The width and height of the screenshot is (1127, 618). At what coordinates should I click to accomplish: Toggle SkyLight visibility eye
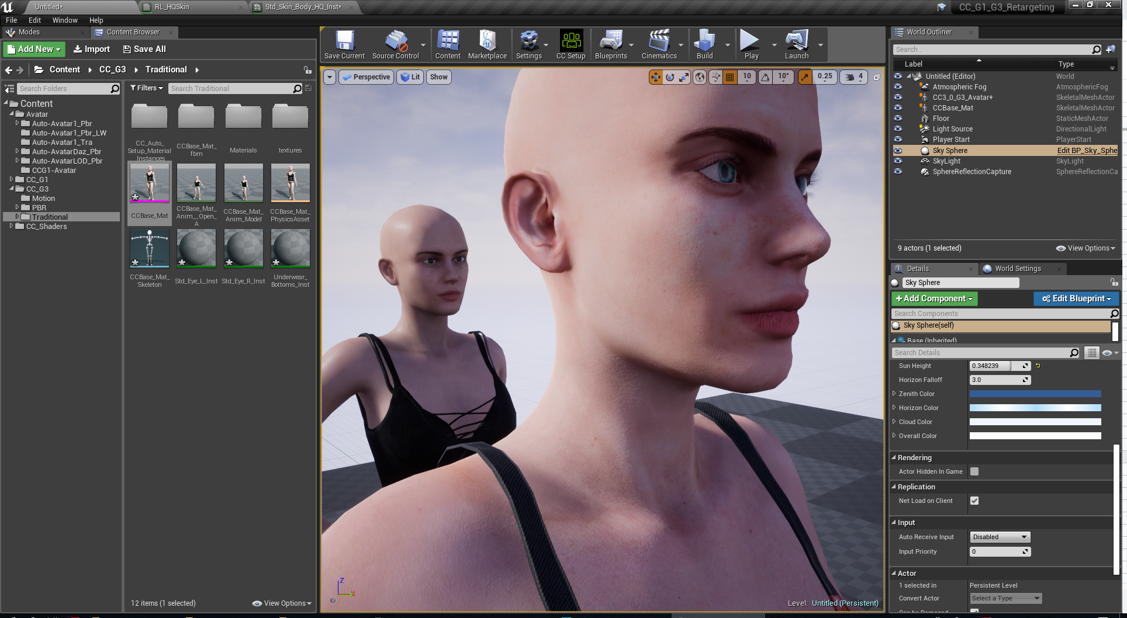tap(898, 161)
